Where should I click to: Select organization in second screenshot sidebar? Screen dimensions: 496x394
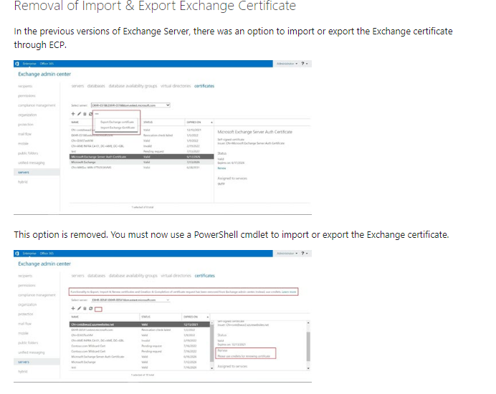(27, 304)
